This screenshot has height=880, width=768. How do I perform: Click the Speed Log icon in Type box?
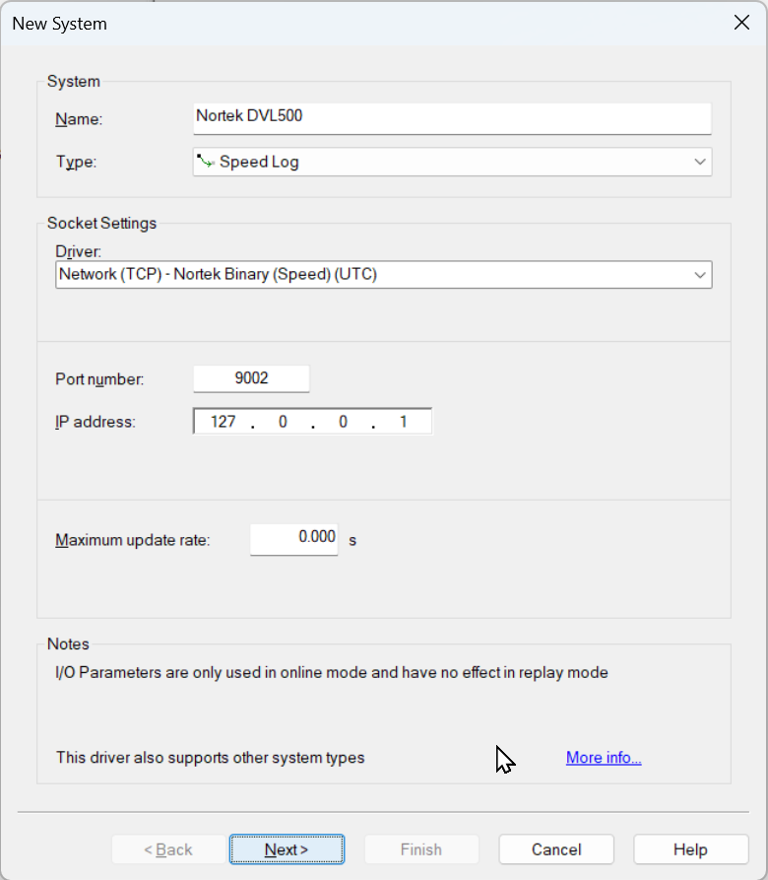(206, 162)
